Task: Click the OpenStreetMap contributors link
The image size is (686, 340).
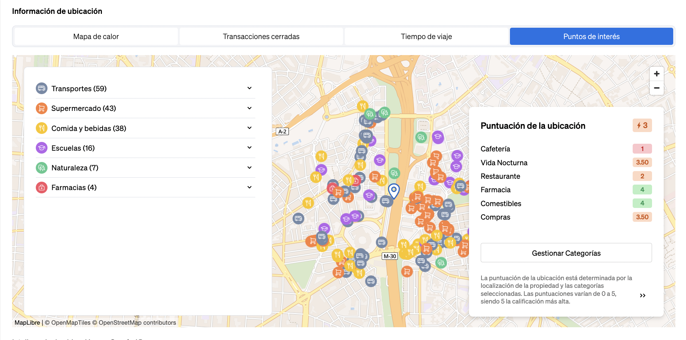Action: click(x=134, y=323)
